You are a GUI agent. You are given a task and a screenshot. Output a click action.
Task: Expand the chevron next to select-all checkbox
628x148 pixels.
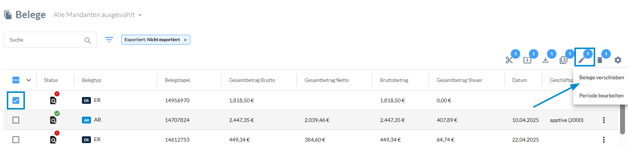29,80
